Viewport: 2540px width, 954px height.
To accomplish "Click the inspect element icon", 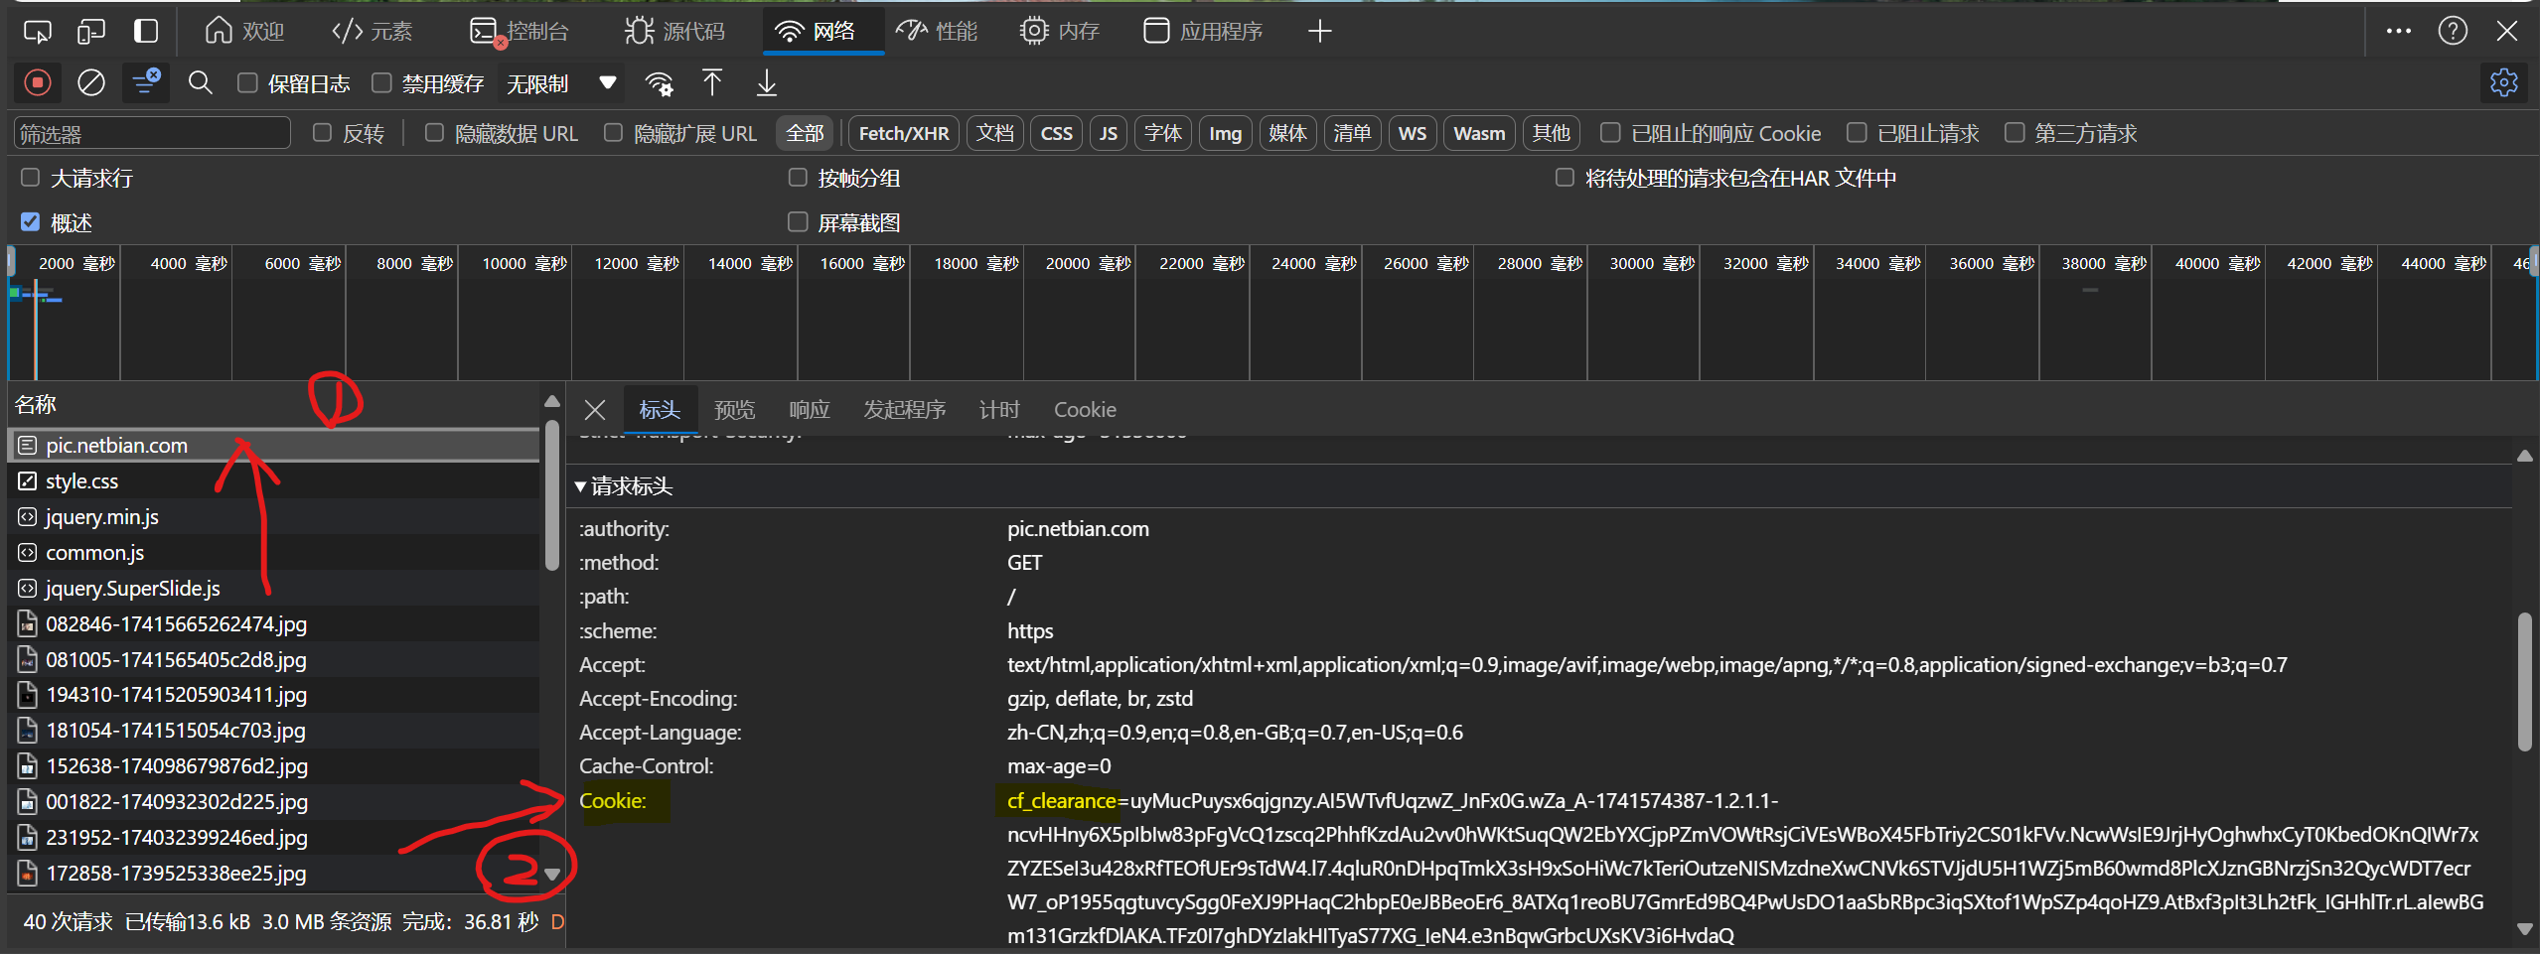I will click(37, 31).
